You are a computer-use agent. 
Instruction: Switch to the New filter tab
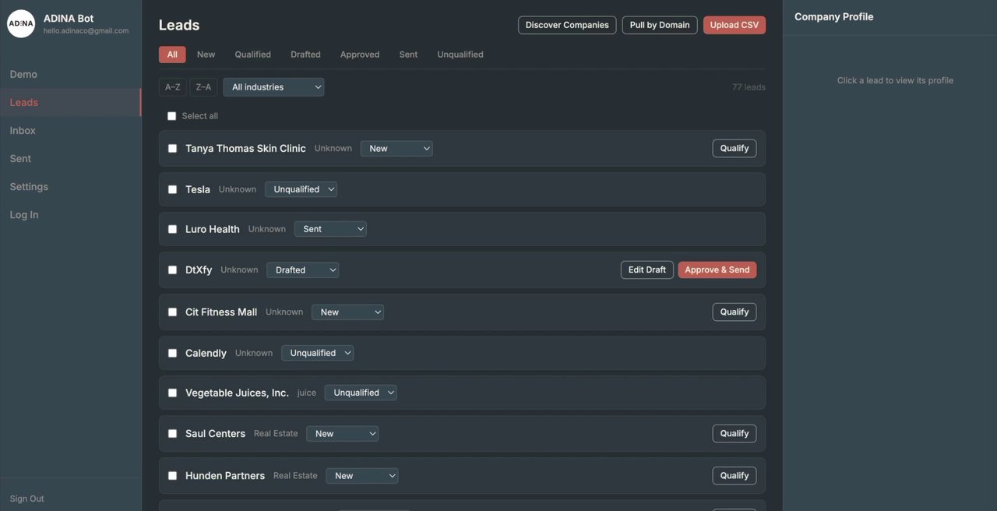pos(206,55)
